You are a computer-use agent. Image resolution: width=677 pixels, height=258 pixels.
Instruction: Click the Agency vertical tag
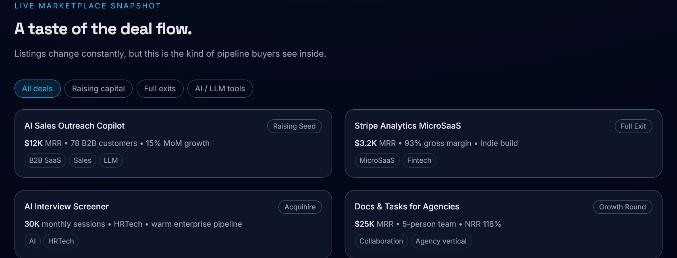[x=441, y=241]
